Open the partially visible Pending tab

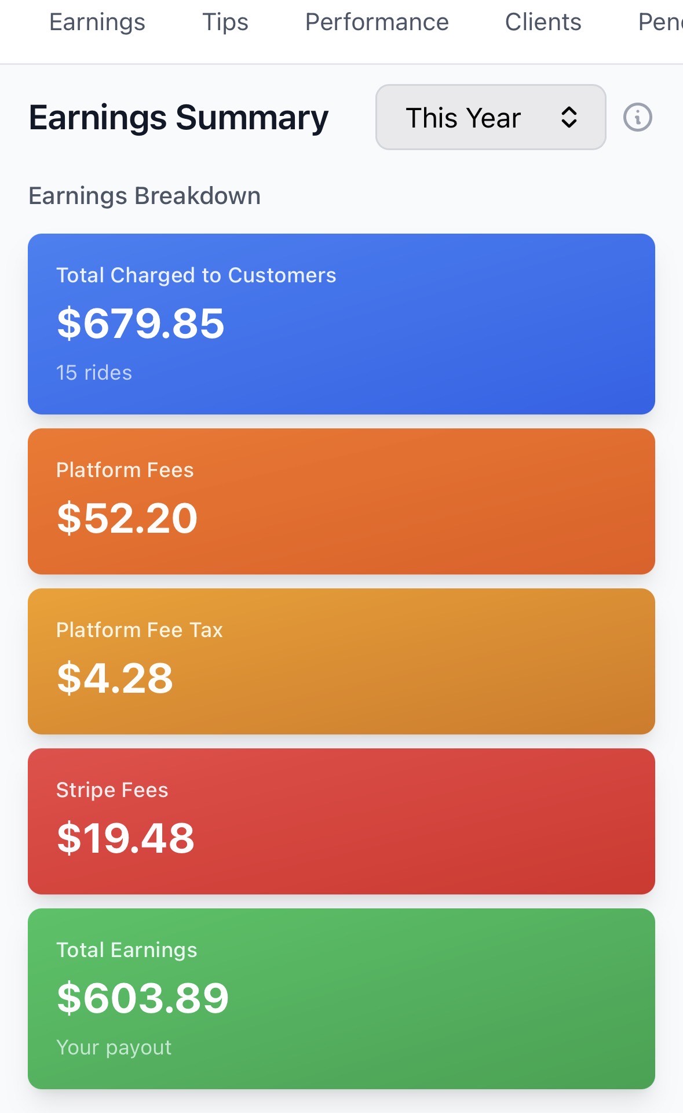coord(666,22)
